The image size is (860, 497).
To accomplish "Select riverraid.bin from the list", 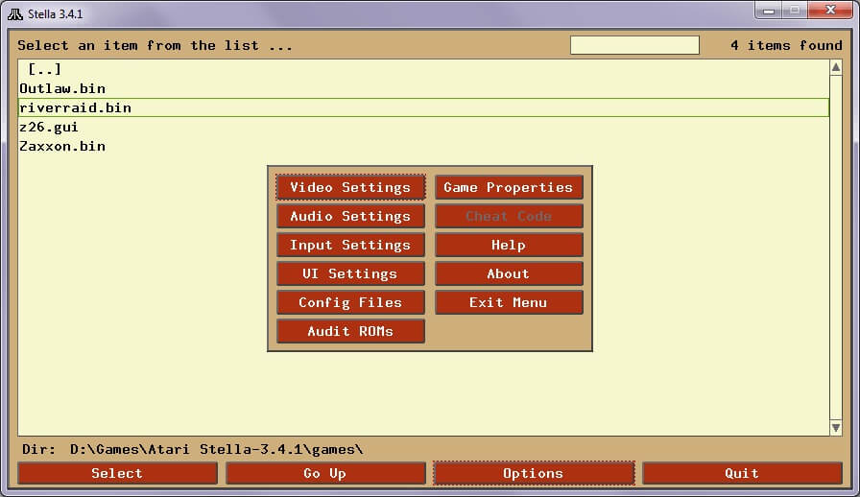I will [x=75, y=107].
